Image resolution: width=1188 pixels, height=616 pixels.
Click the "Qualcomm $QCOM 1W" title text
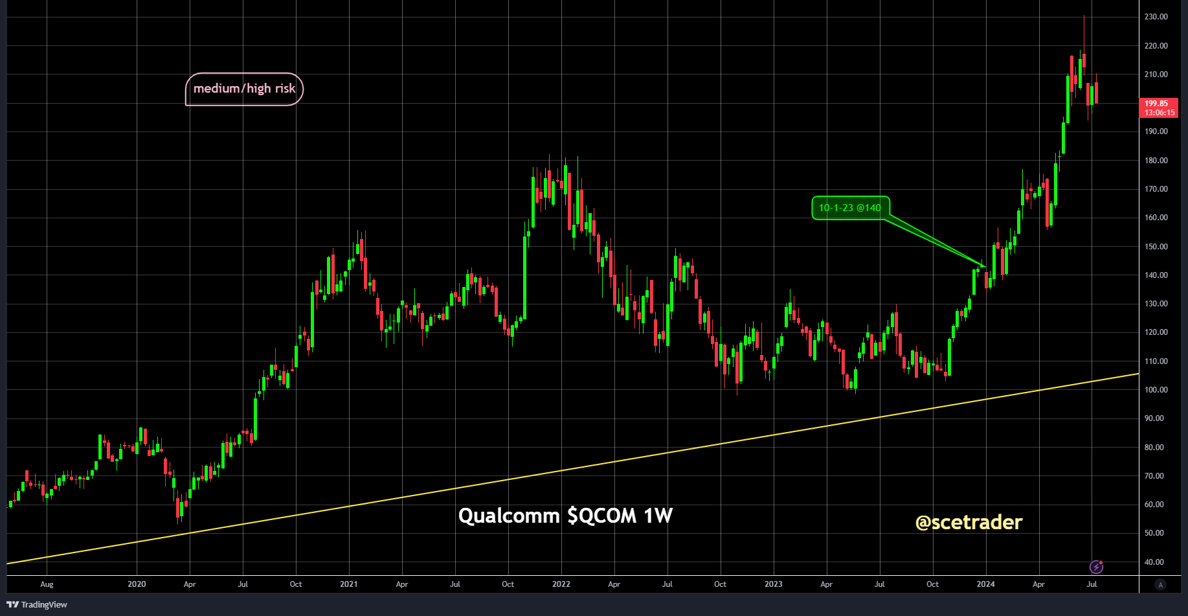click(x=566, y=516)
